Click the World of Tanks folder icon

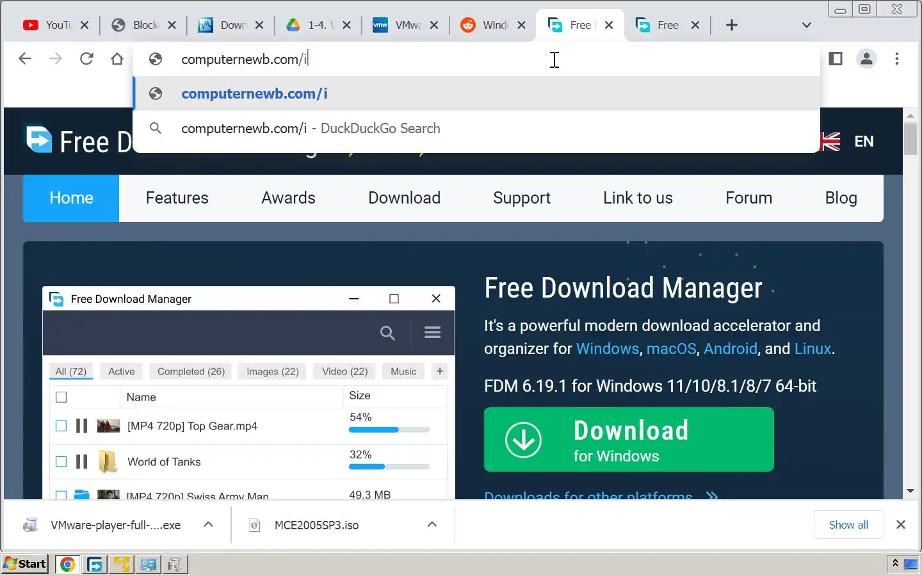tap(108, 461)
